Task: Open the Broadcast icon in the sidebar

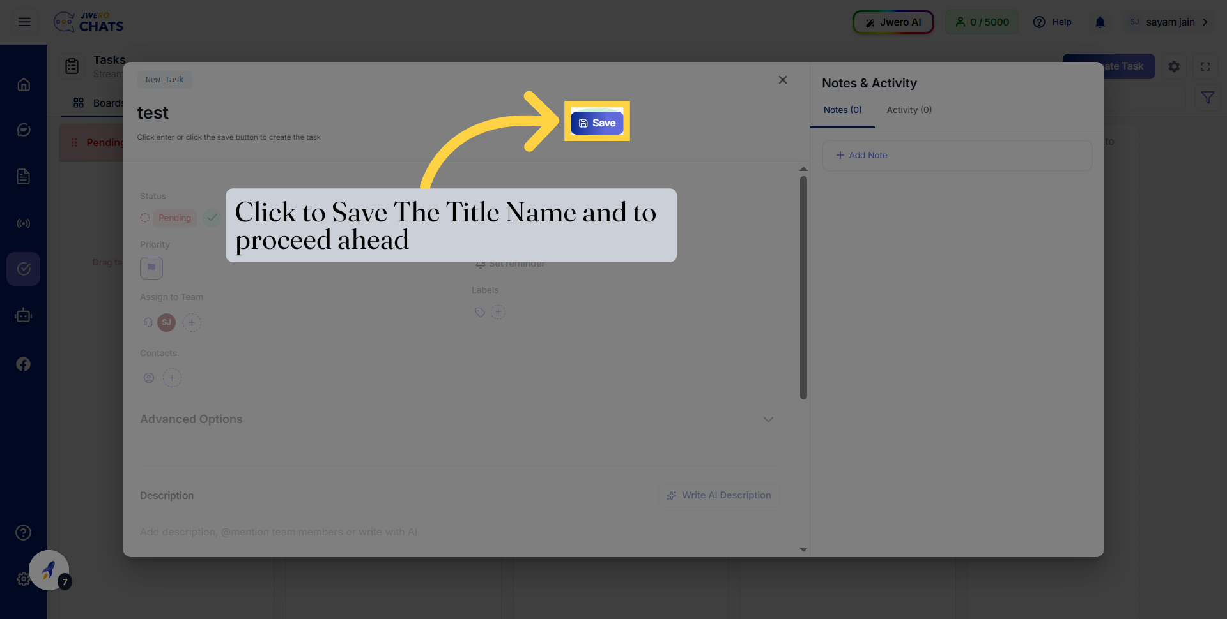Action: (24, 223)
